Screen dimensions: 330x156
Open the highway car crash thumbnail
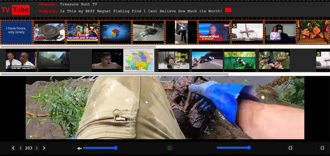click(207, 60)
